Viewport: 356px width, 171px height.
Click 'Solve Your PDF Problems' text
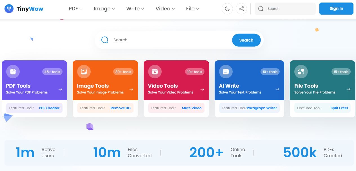pos(27,92)
